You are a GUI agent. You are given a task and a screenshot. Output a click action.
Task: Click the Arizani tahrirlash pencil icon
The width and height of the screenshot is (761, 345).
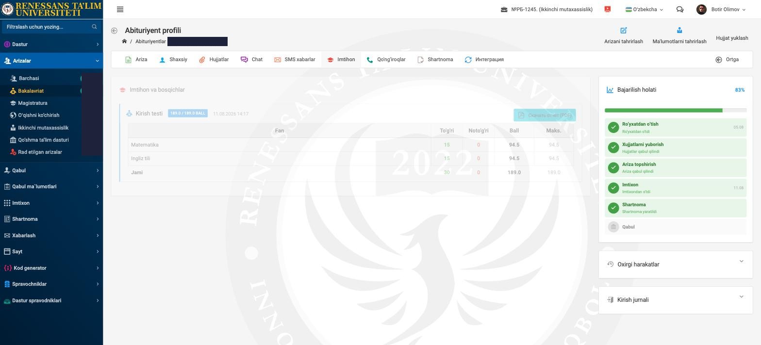click(624, 30)
